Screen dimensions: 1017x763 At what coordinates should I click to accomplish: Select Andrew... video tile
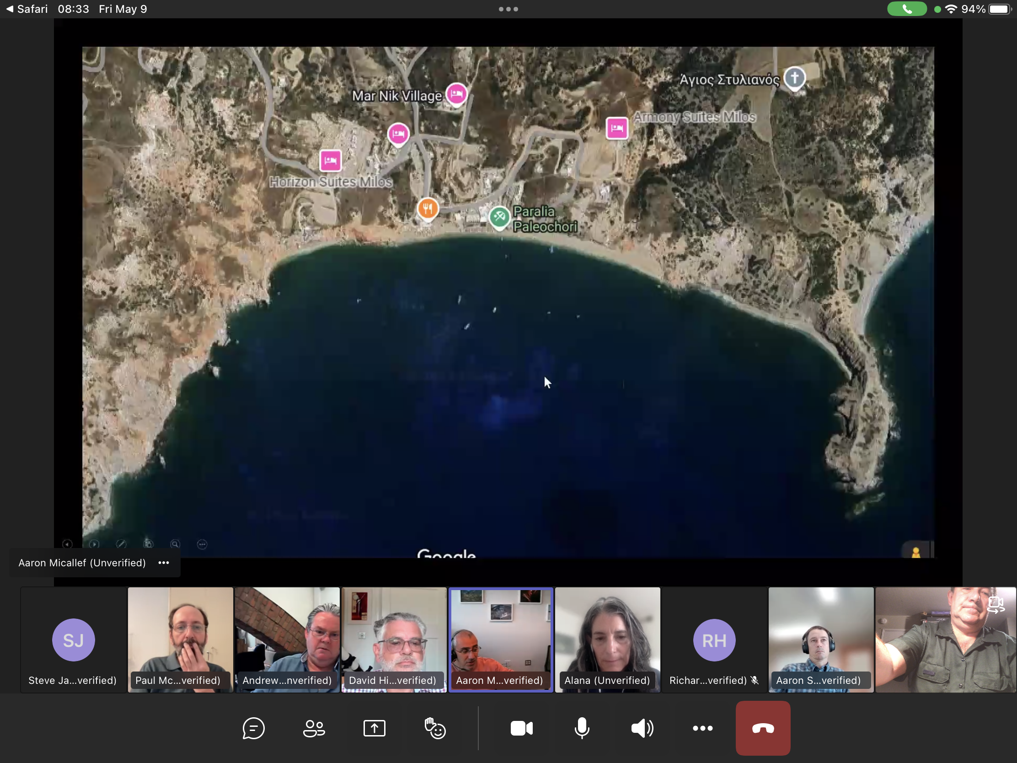click(287, 640)
